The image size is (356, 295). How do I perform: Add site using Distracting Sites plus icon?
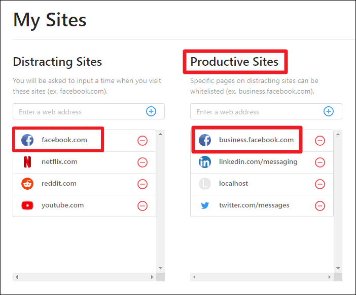point(151,111)
